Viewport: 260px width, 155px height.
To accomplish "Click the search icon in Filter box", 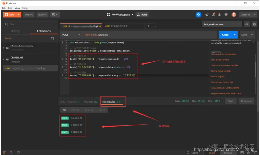I will [x=7, y=24].
